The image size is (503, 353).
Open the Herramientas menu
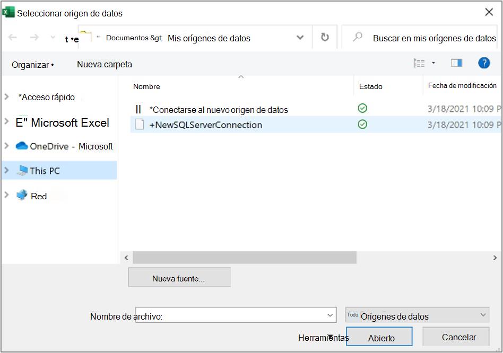pyautogui.click(x=323, y=338)
